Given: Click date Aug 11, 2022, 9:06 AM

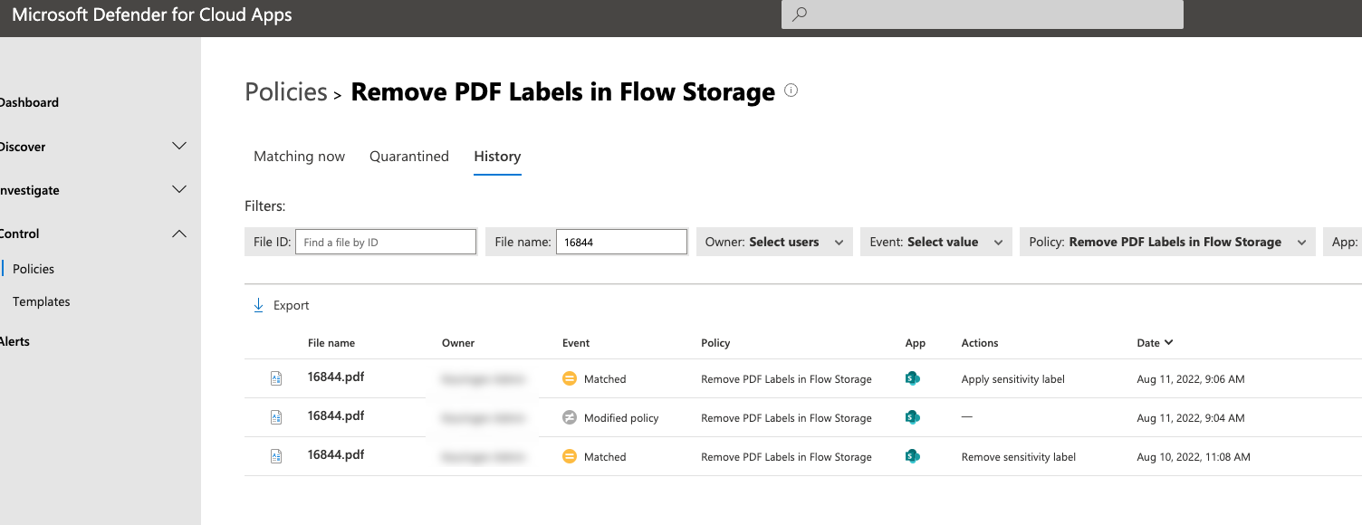Looking at the screenshot, I should tap(1191, 379).
